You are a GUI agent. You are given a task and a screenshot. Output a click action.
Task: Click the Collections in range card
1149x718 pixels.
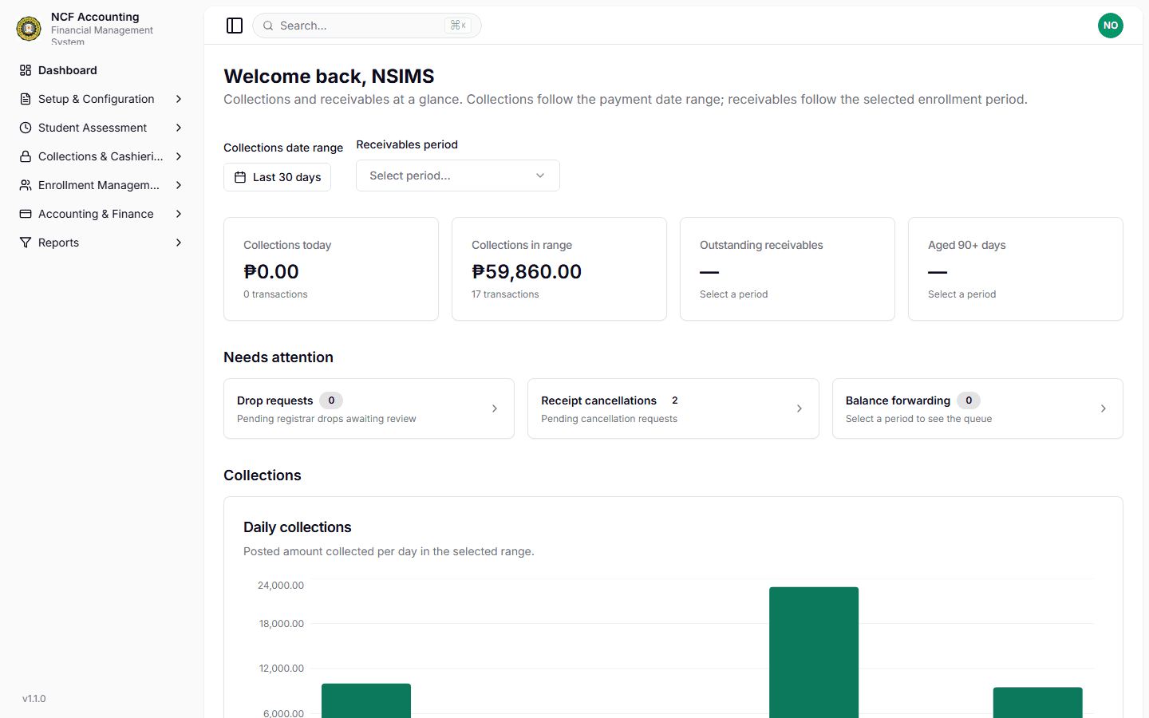559,269
